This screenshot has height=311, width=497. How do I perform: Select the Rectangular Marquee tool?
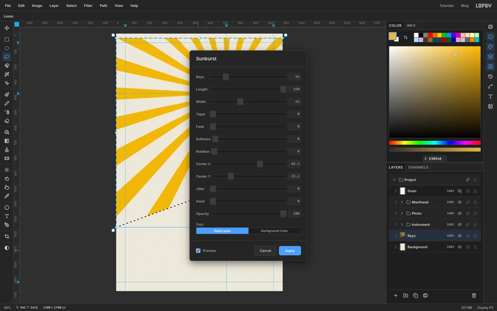click(x=7, y=39)
